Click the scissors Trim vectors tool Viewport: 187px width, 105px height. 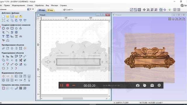coord(20,60)
